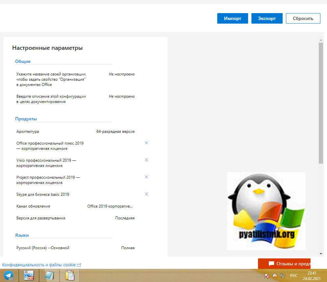Click Не настроено beside configuration description
Image resolution: width=327 pixels, height=282 pixels.
pos(122,96)
